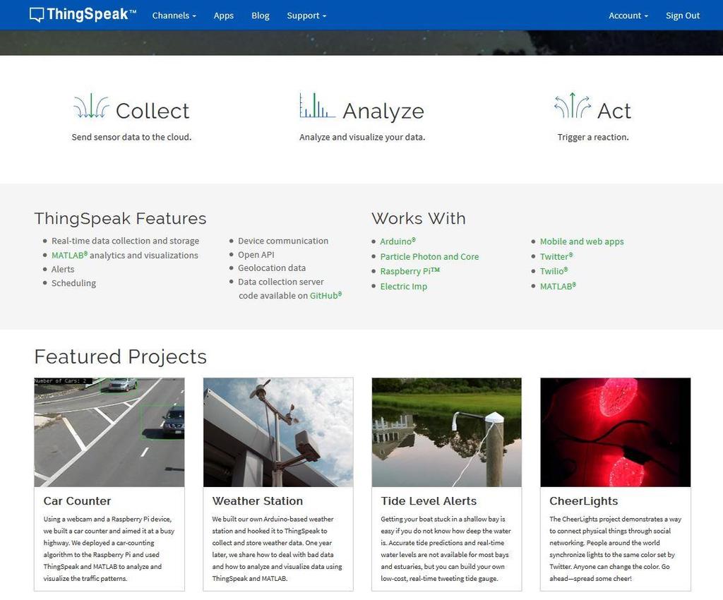Click the CheerLights title
The height and width of the screenshot is (600, 723).
click(583, 501)
